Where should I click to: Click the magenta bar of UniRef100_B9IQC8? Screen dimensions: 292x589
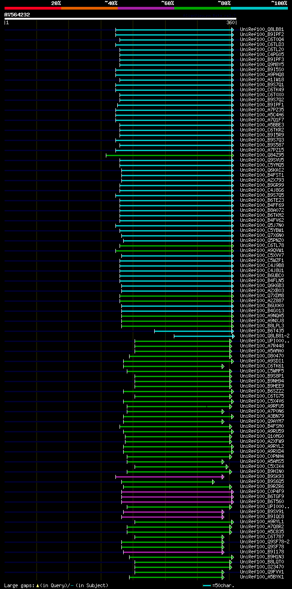(x=174, y=517)
